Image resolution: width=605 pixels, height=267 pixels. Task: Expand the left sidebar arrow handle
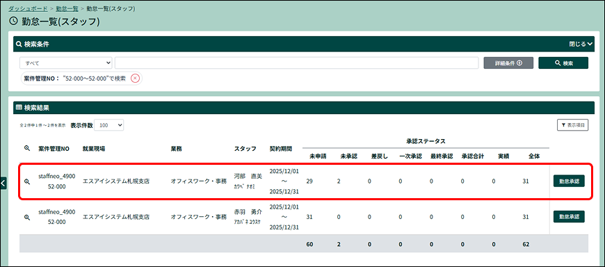3,183
